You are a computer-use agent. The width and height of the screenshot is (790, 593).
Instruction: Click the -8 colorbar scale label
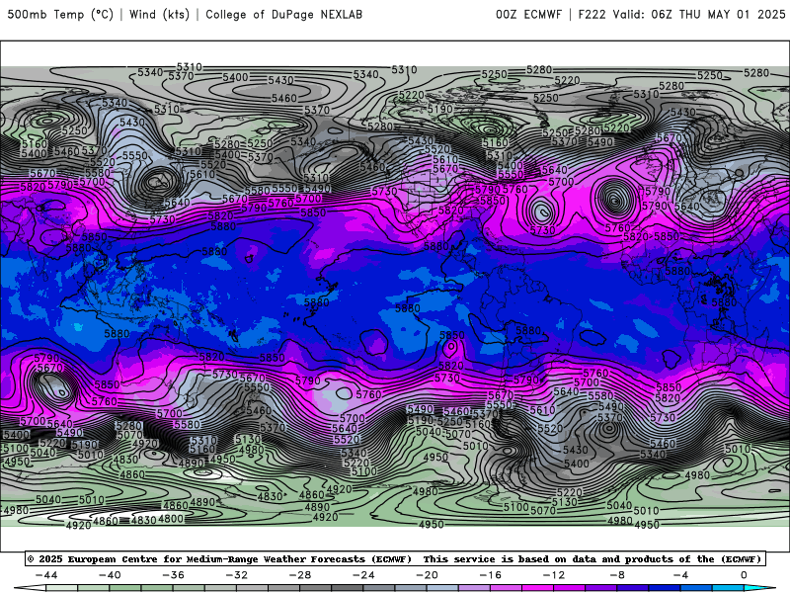point(617,575)
